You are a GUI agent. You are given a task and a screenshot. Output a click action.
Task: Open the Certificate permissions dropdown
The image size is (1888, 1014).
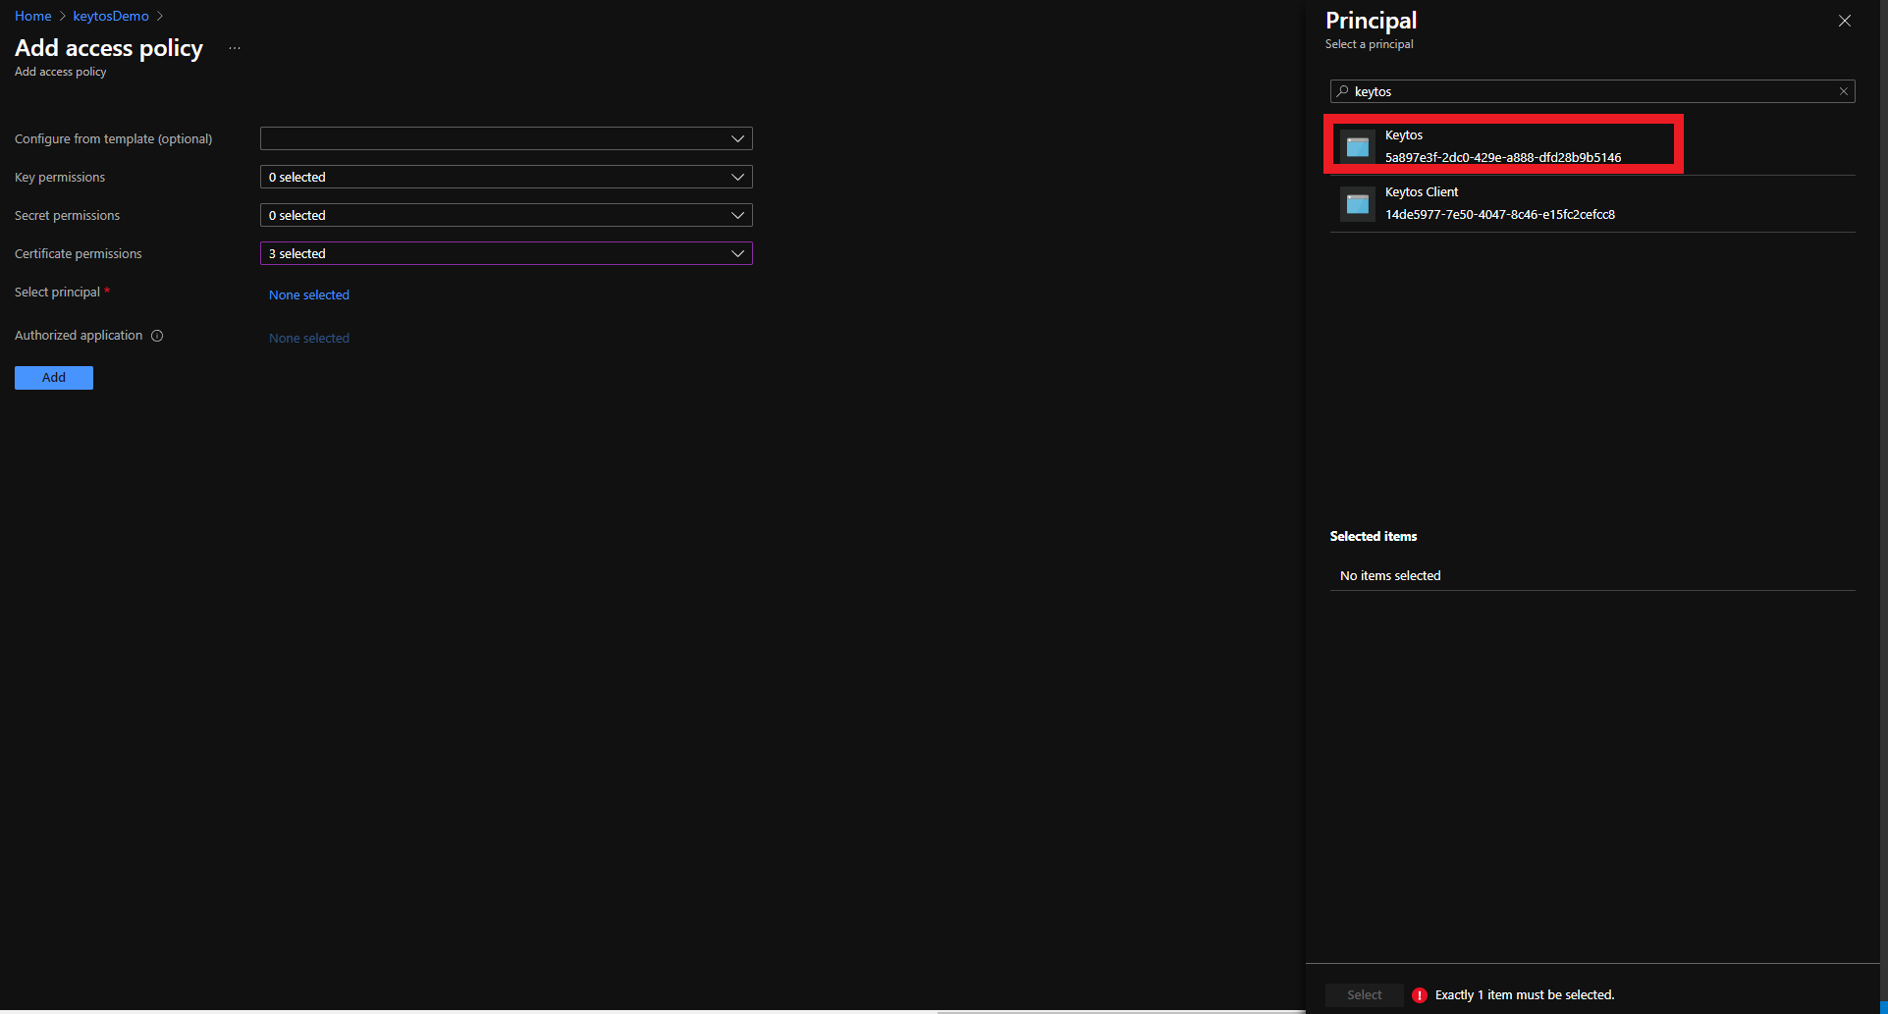(506, 253)
